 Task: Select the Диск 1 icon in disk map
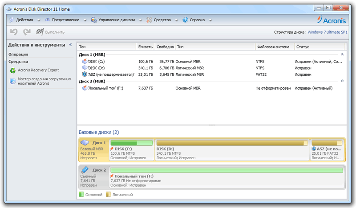(85, 143)
